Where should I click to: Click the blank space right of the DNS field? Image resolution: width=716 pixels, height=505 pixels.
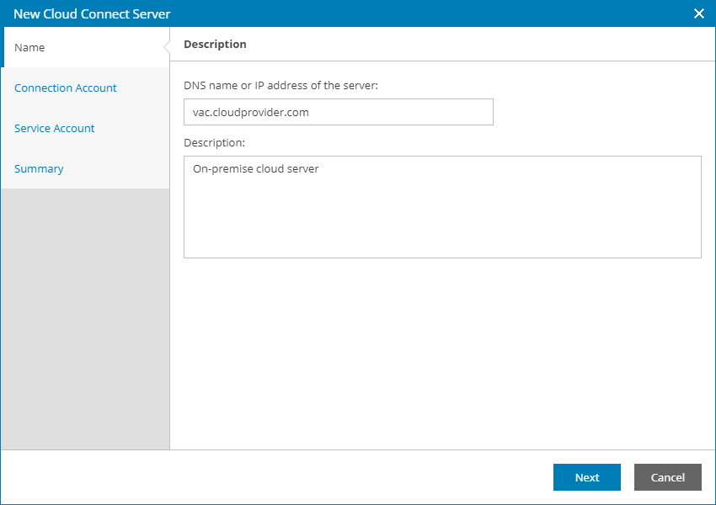pos(598,112)
